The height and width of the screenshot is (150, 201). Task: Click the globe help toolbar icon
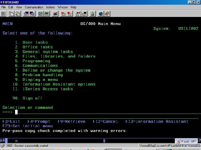pyautogui.click(x=101, y=14)
